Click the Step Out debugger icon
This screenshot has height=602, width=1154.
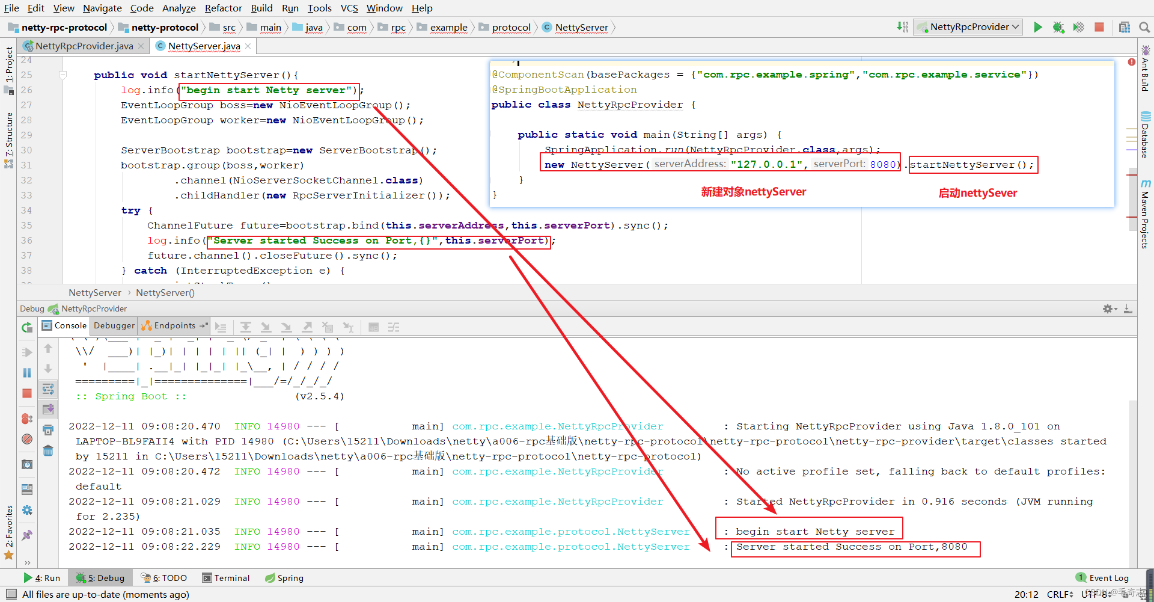pyautogui.click(x=307, y=327)
